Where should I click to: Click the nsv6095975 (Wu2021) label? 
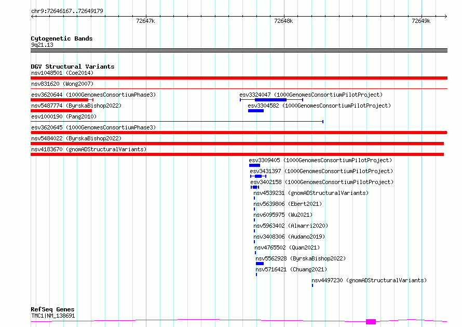coord(283,215)
